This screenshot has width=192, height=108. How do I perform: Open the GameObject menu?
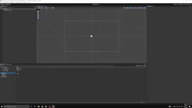pyautogui.click(x=11, y=2)
